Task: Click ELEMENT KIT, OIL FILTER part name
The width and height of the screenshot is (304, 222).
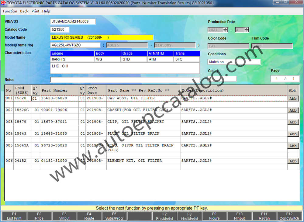Action: [x=134, y=161]
